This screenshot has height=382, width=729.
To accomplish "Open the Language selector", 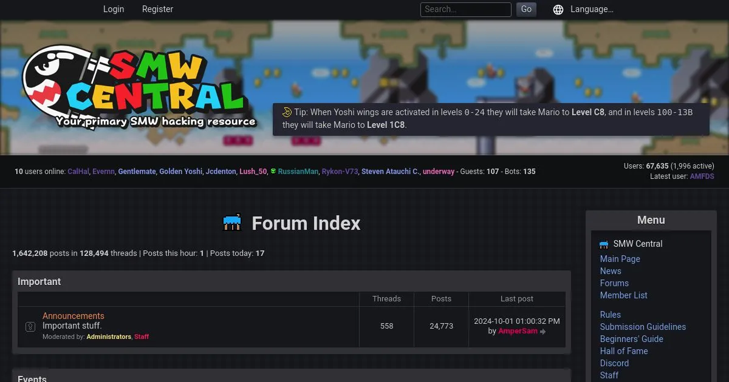I will [592, 9].
